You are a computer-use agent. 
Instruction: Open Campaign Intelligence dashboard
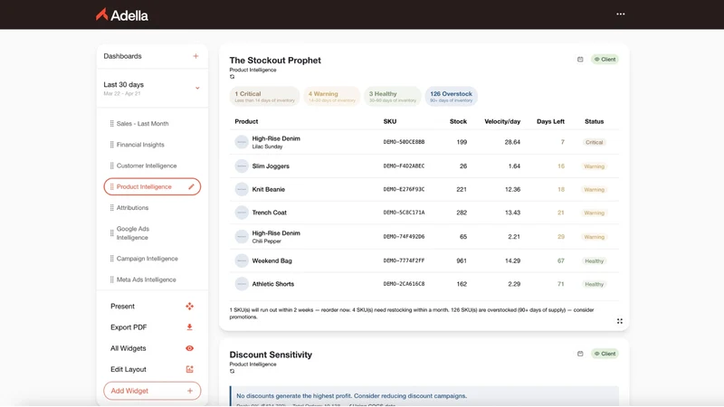(147, 259)
